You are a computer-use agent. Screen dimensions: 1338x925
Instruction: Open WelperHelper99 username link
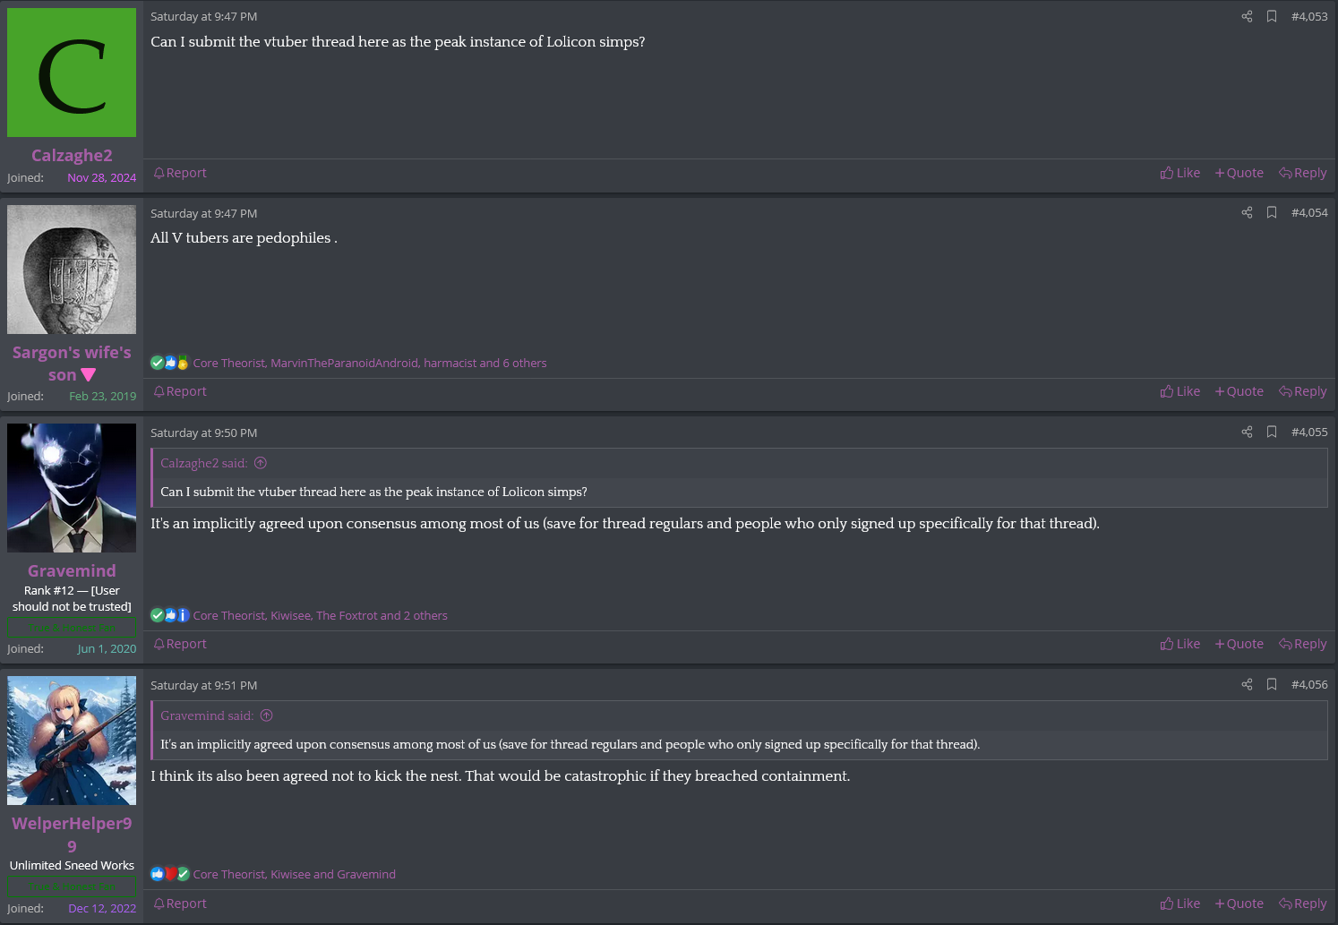[72, 834]
